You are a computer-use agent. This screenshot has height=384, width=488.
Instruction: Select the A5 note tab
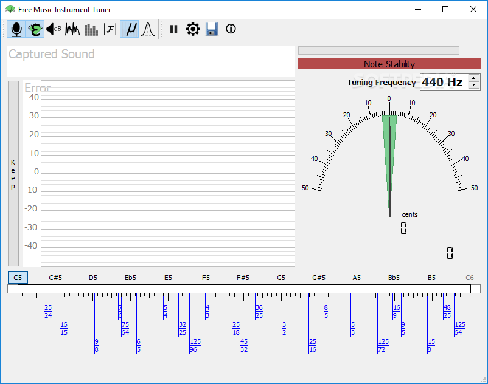(x=356, y=277)
